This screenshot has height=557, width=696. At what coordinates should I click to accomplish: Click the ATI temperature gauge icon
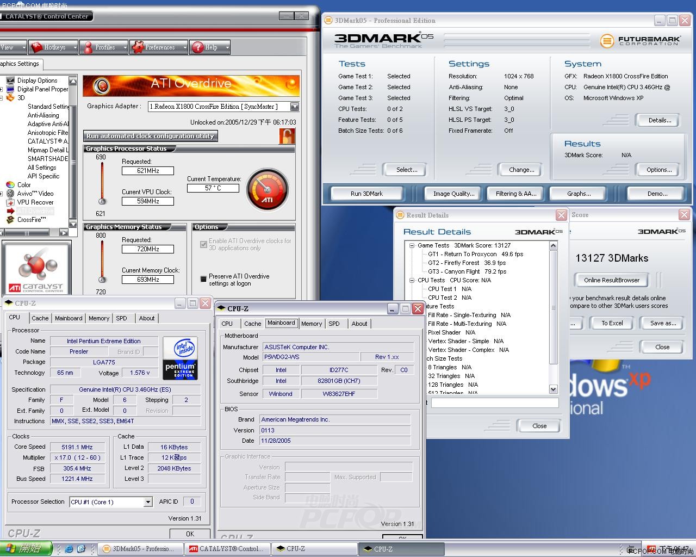267,190
